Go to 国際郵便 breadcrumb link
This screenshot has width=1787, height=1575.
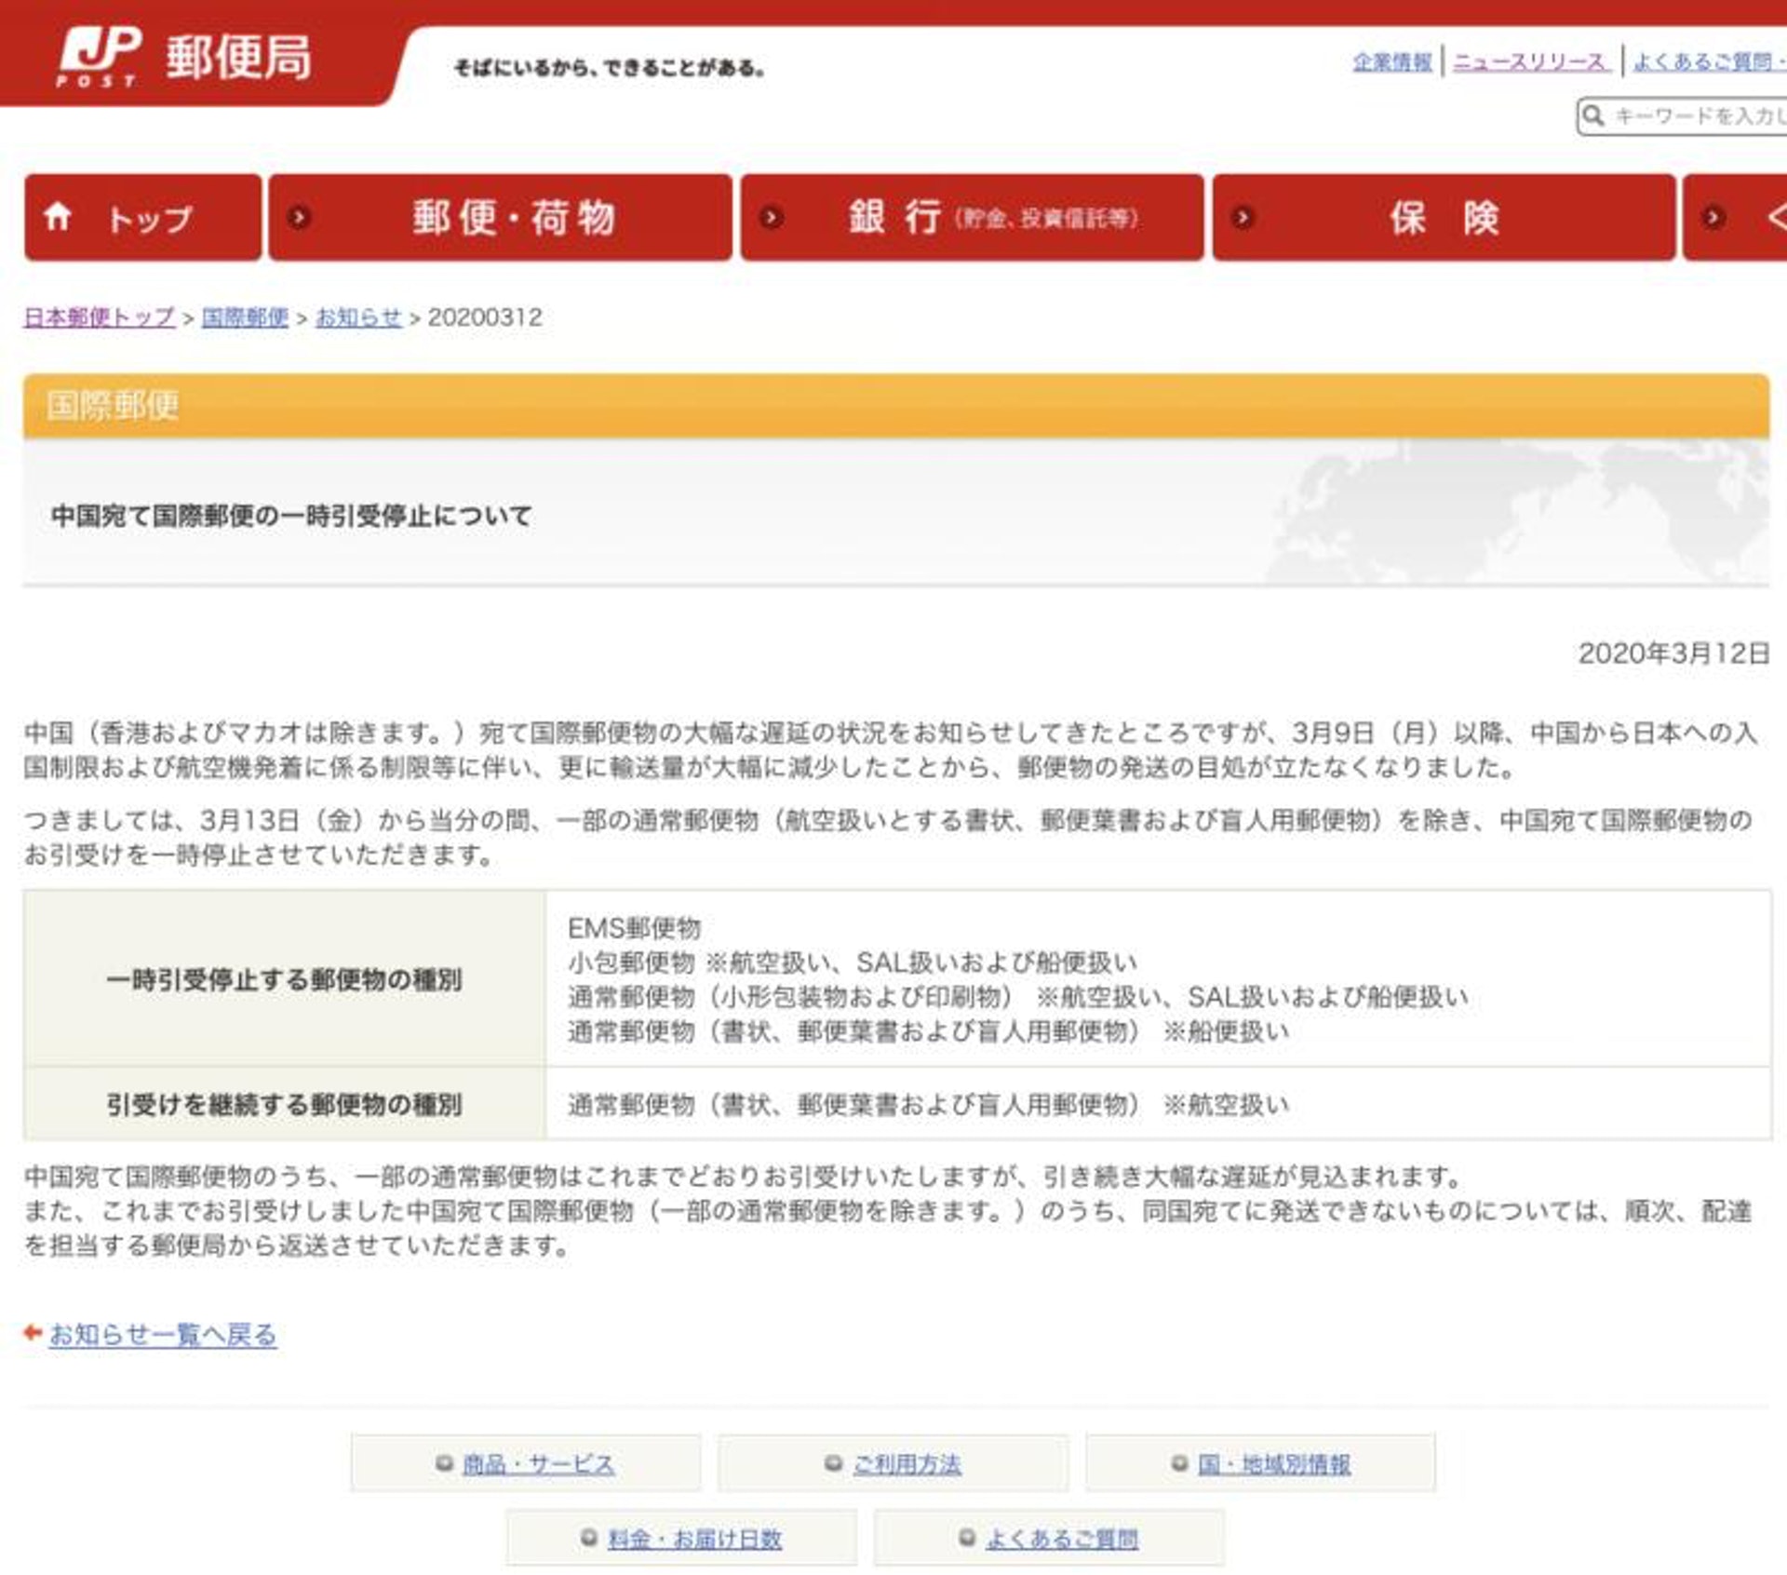click(245, 317)
